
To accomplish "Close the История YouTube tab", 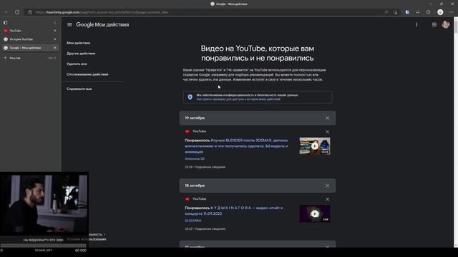I will pyautogui.click(x=55, y=39).
